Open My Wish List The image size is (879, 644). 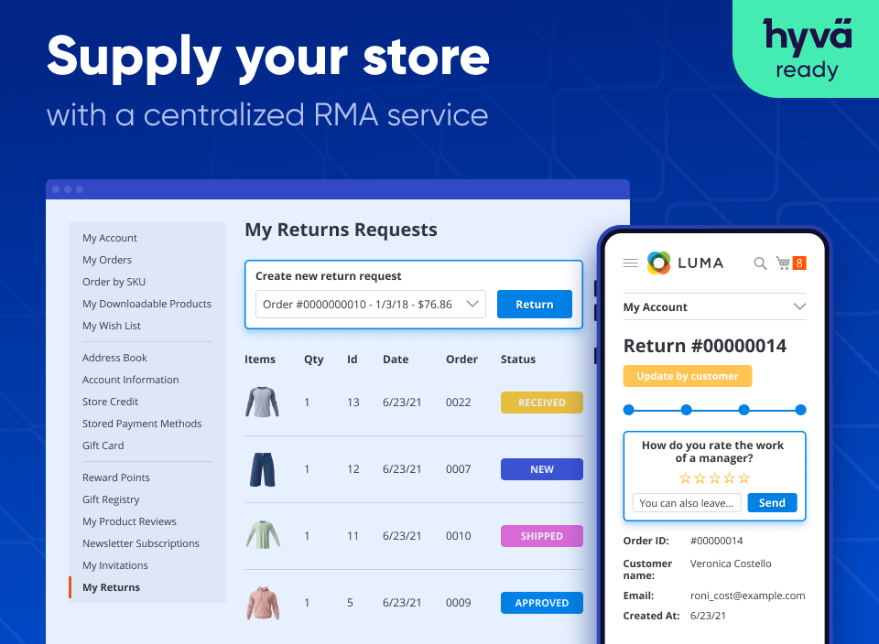112,326
